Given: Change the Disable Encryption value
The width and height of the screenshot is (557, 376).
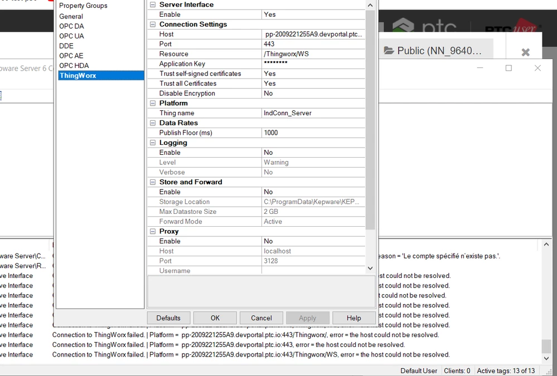Looking at the screenshot, I should pos(313,94).
